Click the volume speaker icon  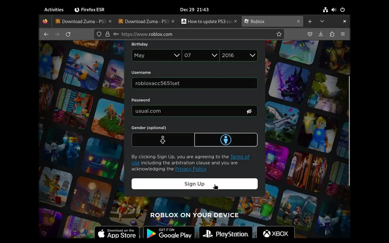pyautogui.click(x=334, y=10)
